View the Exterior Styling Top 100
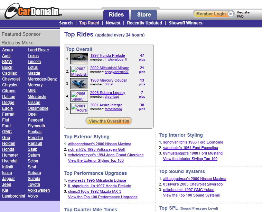 tap(96, 161)
